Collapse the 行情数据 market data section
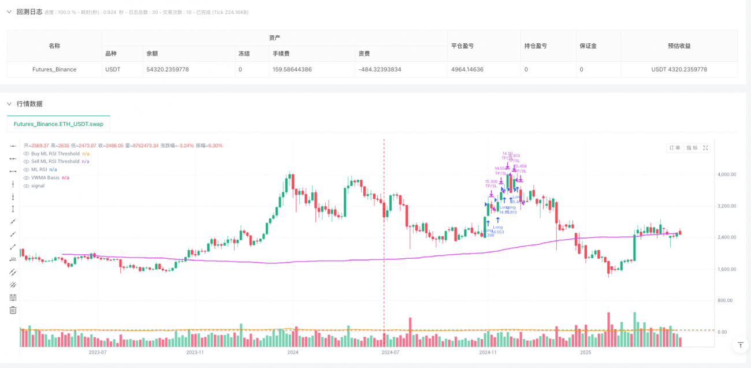Image resolution: width=751 pixels, height=368 pixels. point(9,103)
